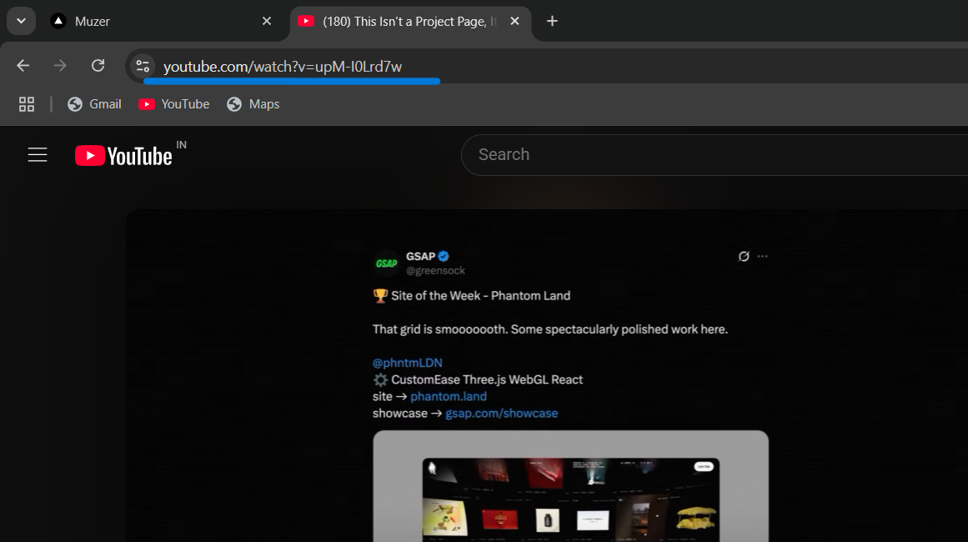Open the Gmail bookmark
This screenshot has height=542, width=968.
click(94, 104)
